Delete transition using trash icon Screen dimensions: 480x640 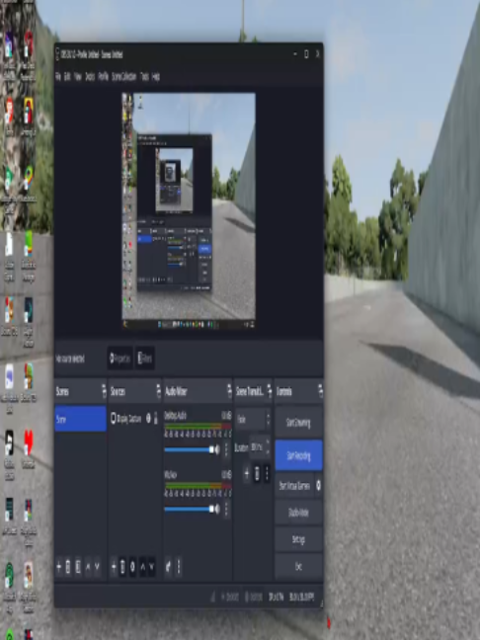tap(257, 474)
